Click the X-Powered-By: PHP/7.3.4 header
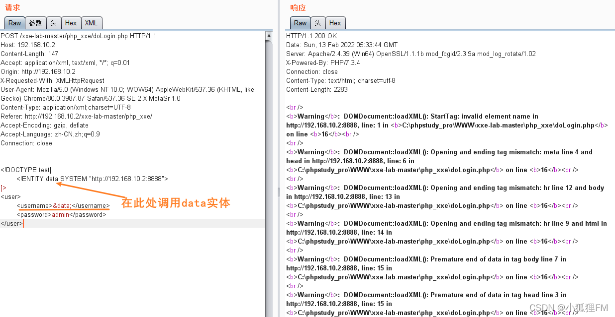Viewport: 615px width, 317px height. tap(323, 63)
